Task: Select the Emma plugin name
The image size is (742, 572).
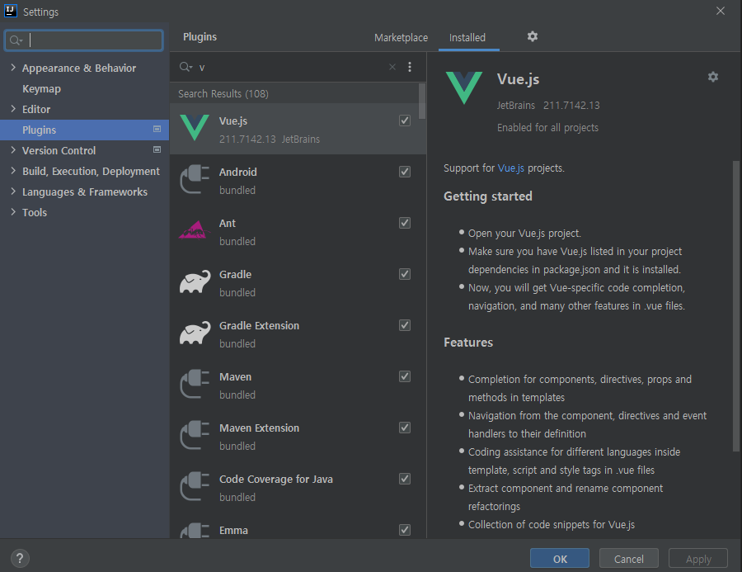Action: 233,530
